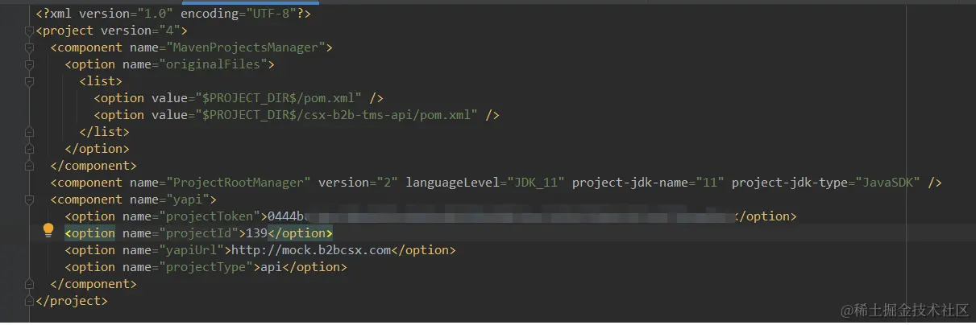Image resolution: width=976 pixels, height=325 pixels.
Task: Click the closing </project> tag
Action: coord(72,301)
